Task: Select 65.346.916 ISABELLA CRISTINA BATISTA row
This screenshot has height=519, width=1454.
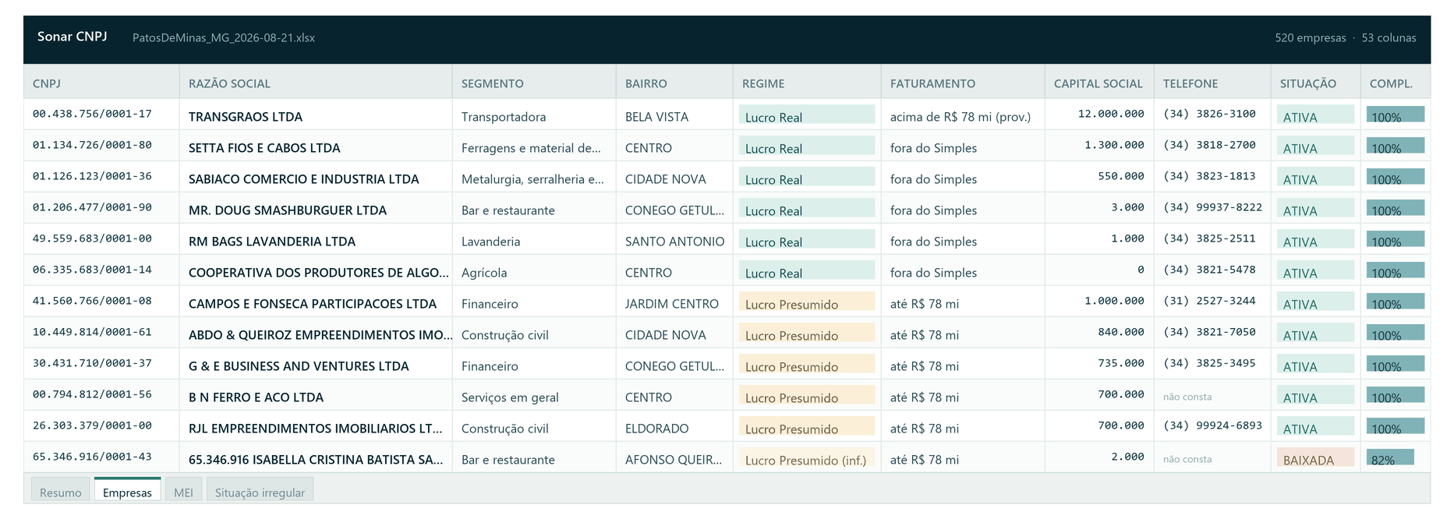Action: click(x=727, y=457)
